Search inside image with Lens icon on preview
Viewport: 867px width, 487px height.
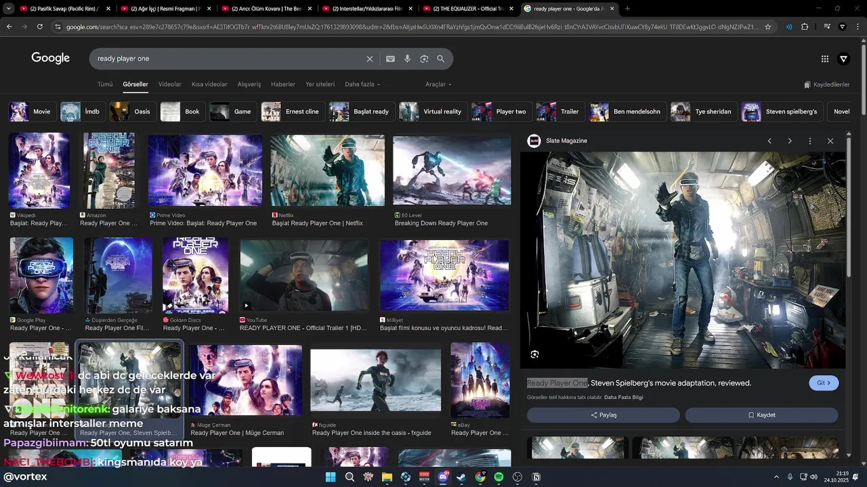tap(535, 354)
